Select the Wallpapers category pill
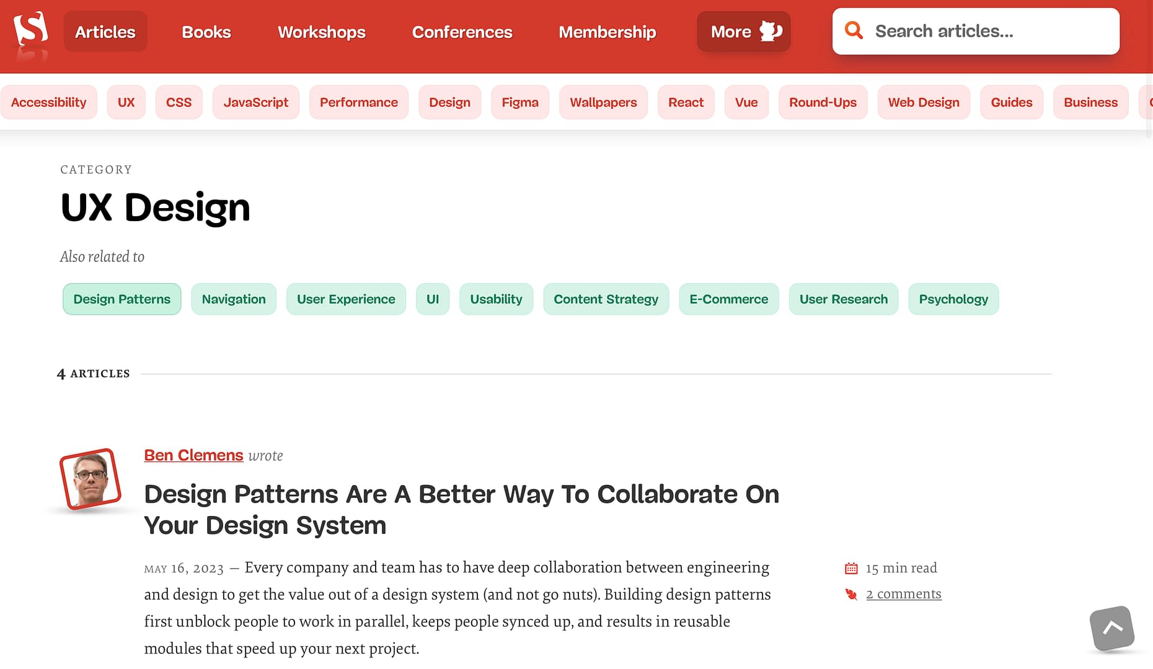Screen dimensions: 1153x669 [x=603, y=102]
